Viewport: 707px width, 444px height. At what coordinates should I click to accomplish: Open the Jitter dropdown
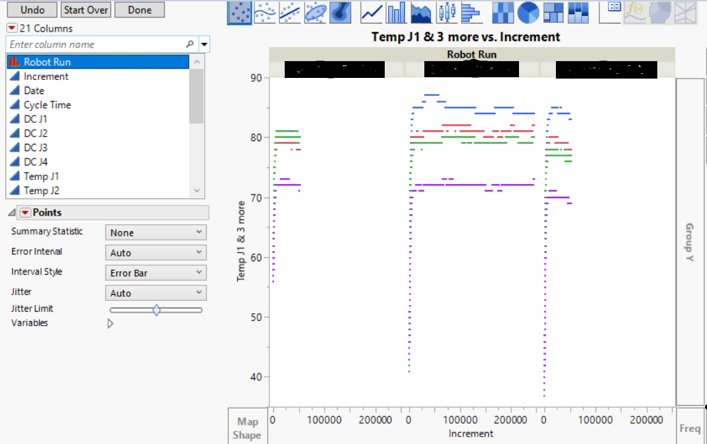tap(156, 293)
